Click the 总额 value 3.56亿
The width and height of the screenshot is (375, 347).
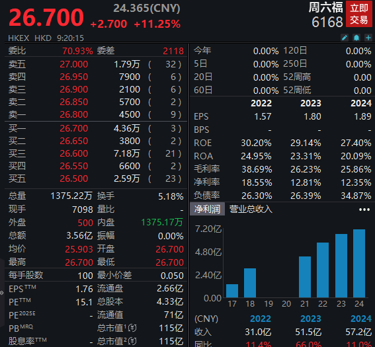coord(79,236)
